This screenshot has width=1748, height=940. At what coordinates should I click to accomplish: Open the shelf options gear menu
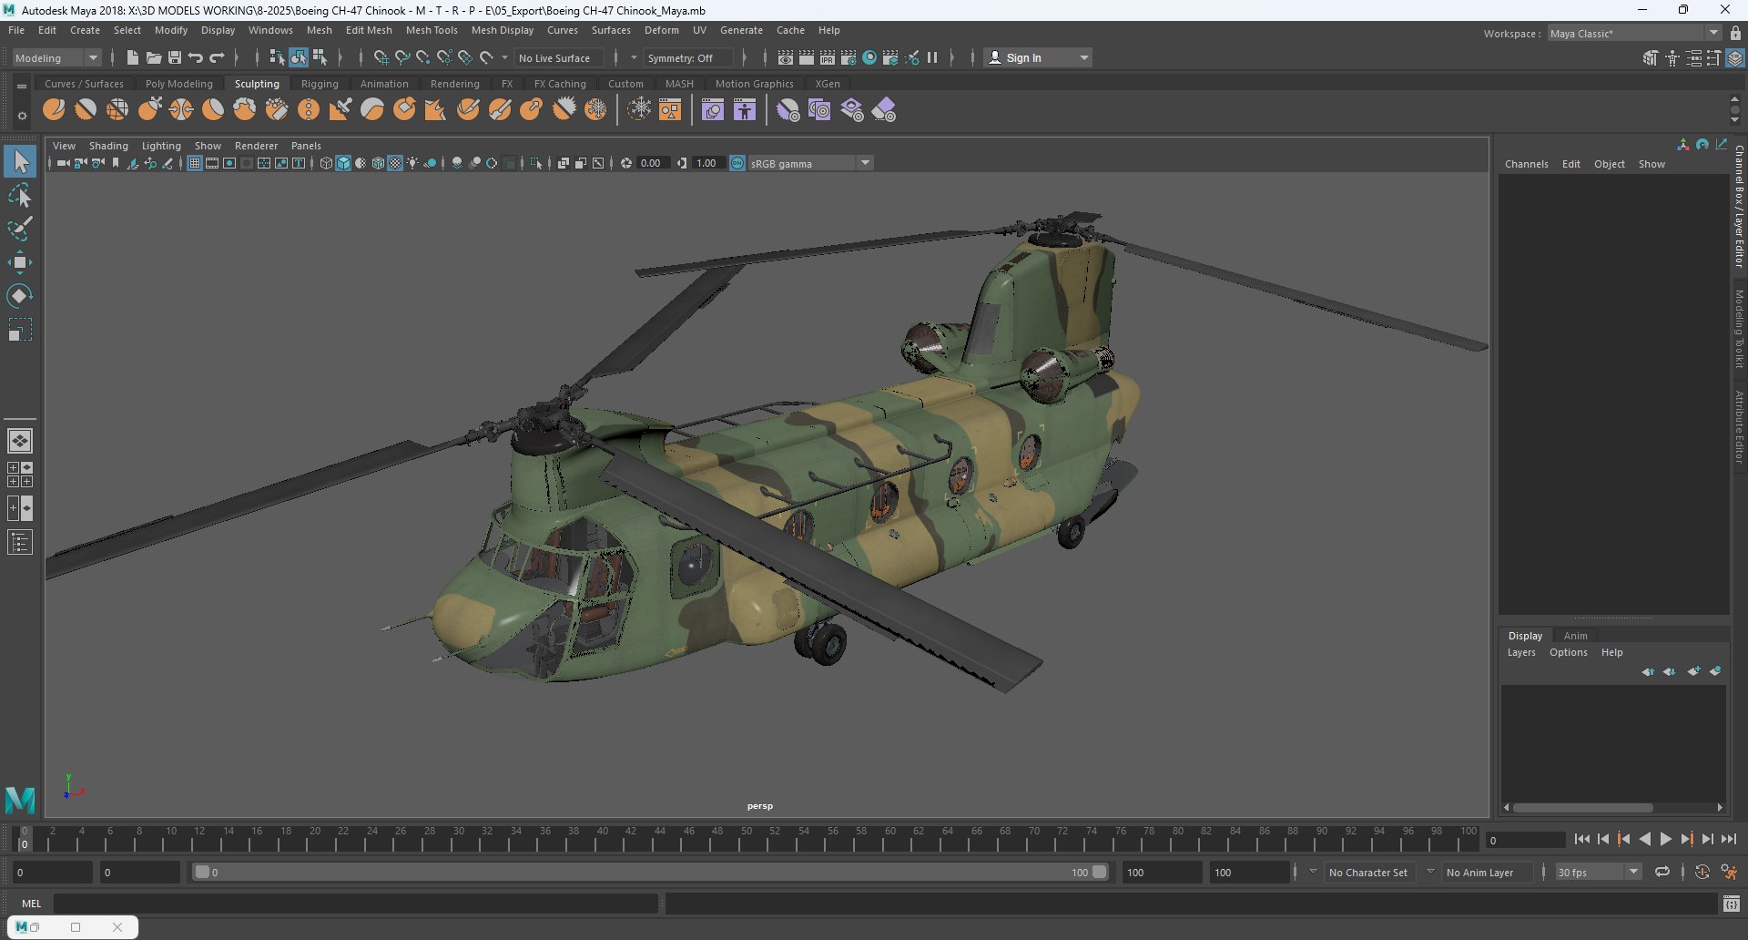22,116
